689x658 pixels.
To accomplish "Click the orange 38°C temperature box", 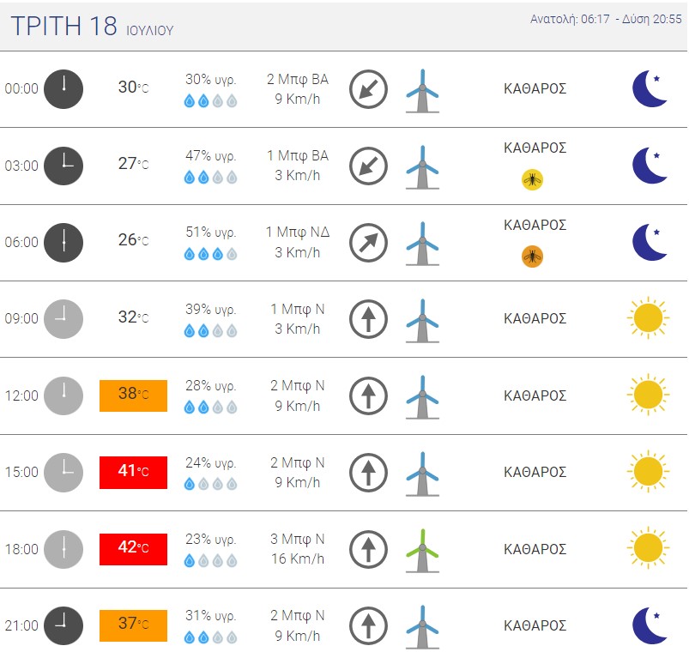I will coord(133,395).
